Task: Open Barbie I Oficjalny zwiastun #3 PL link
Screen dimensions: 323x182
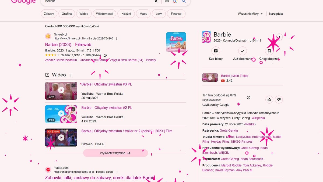Action: pyautogui.click(x=107, y=84)
